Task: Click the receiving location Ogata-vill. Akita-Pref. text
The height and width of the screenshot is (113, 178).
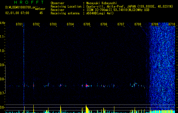Action: 130,6
